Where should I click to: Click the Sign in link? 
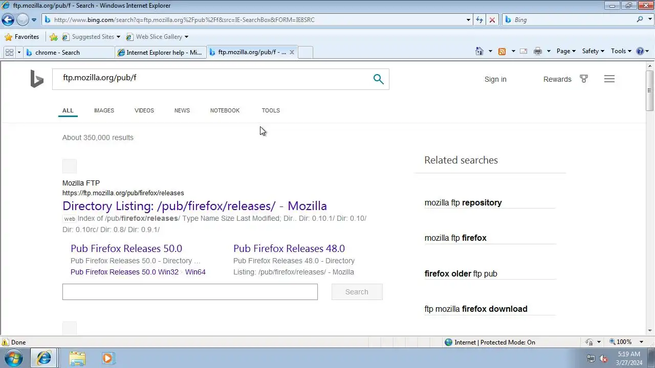click(x=495, y=79)
